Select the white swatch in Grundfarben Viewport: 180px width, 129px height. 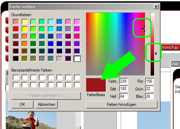[77, 58]
